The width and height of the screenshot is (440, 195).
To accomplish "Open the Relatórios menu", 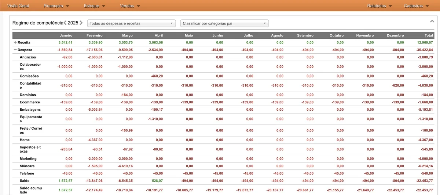I will point(380,6).
